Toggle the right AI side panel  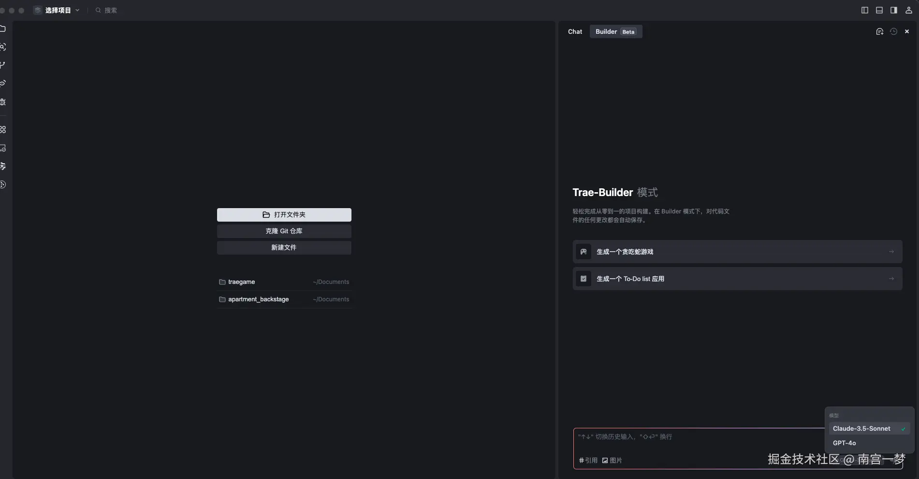894,10
